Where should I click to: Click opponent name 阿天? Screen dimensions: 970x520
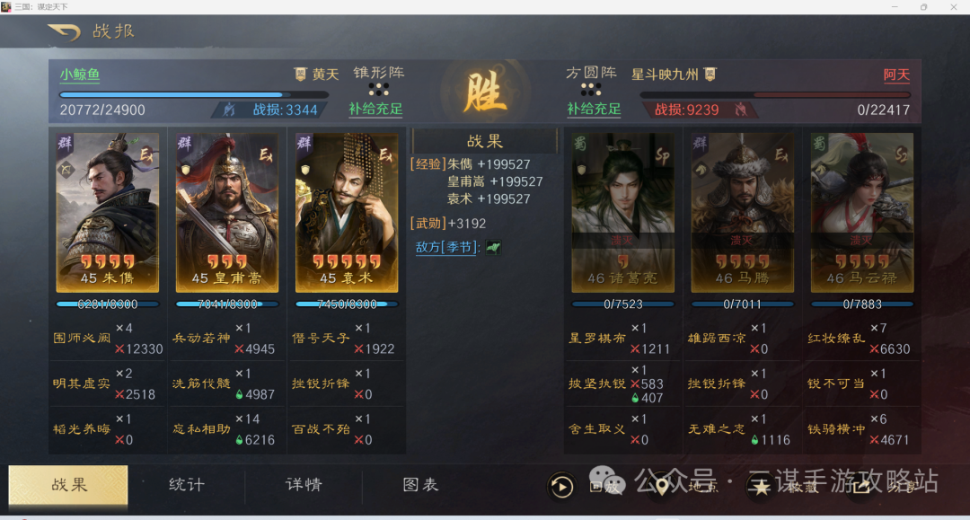coord(896,75)
